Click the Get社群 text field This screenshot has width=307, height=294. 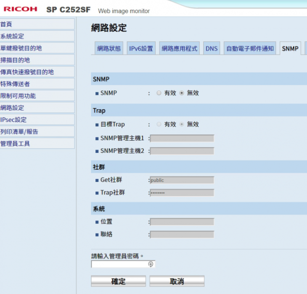coord(182,180)
